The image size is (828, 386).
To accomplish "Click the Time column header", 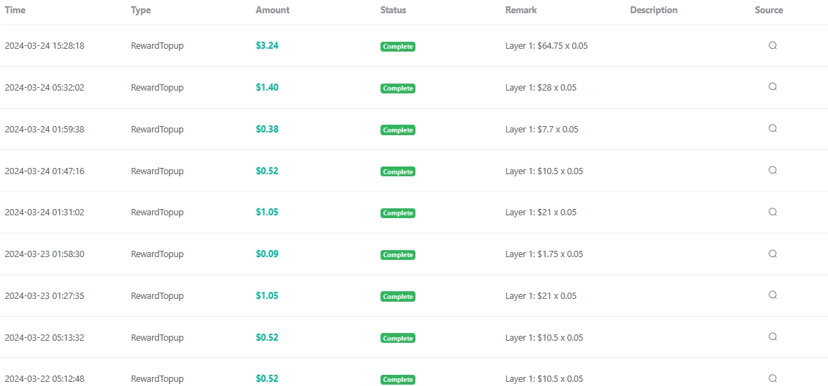I will click(x=15, y=10).
